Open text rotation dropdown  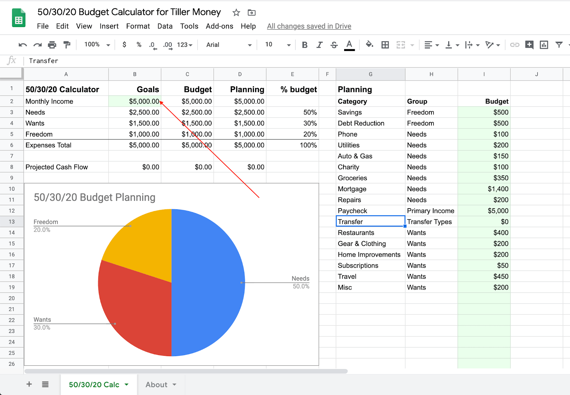(x=493, y=45)
